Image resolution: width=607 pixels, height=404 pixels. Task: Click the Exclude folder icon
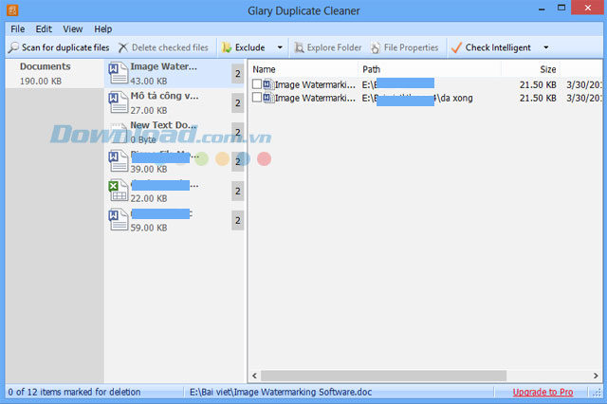point(227,47)
